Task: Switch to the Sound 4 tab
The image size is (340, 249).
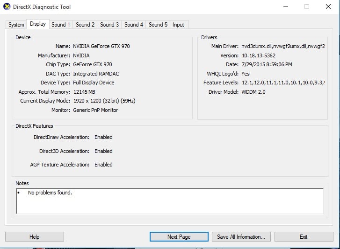Action: coord(134,25)
